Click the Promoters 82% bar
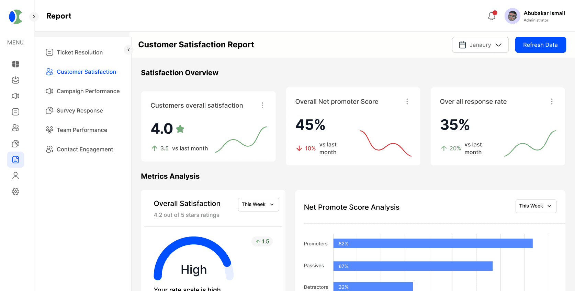 click(433, 243)
